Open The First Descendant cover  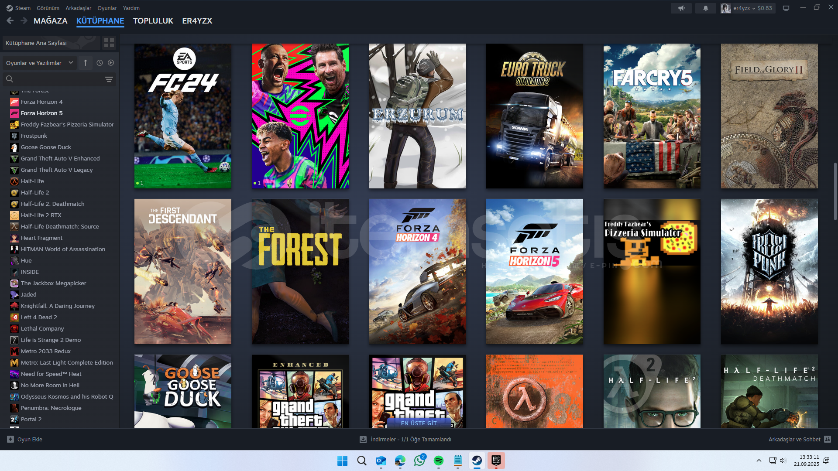[183, 271]
